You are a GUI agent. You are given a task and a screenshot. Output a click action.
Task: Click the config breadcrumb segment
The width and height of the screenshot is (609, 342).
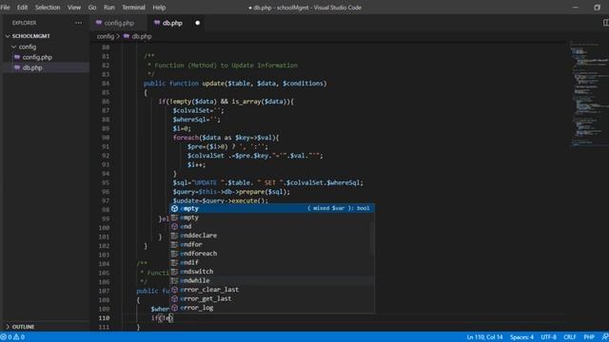106,36
